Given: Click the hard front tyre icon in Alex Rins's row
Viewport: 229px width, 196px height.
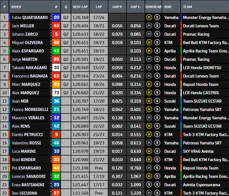Looking at the screenshot, I should coord(149,126).
